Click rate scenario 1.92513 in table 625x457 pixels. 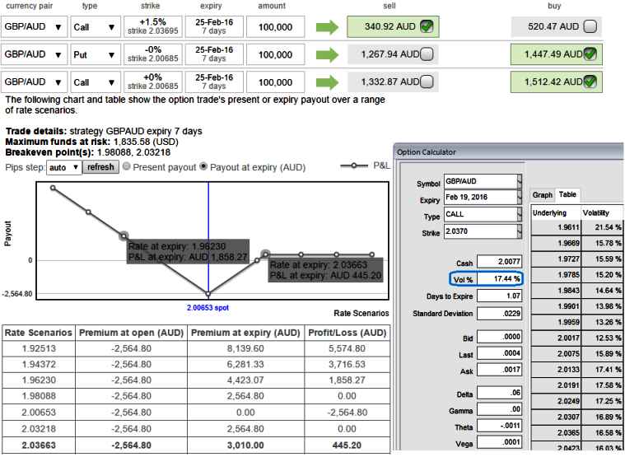[x=39, y=348]
